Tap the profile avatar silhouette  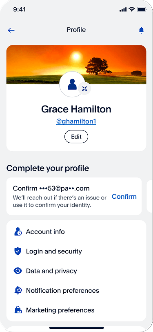(72, 84)
